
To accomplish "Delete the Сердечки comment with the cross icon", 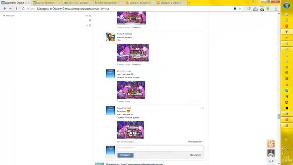I will point(203,108).
